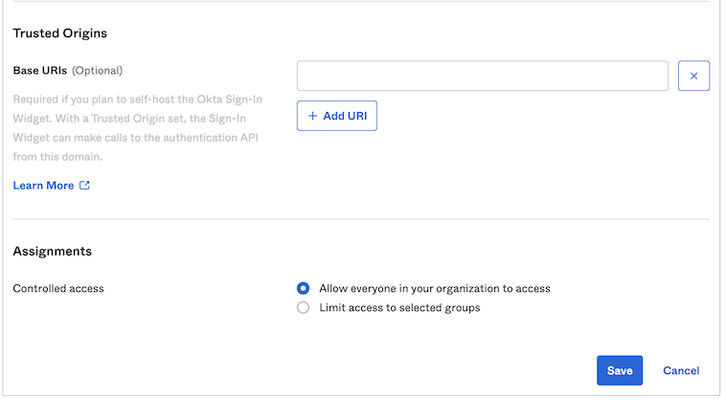The image size is (726, 400).
Task: Remove the Base URI entry with X
Action: pos(693,76)
